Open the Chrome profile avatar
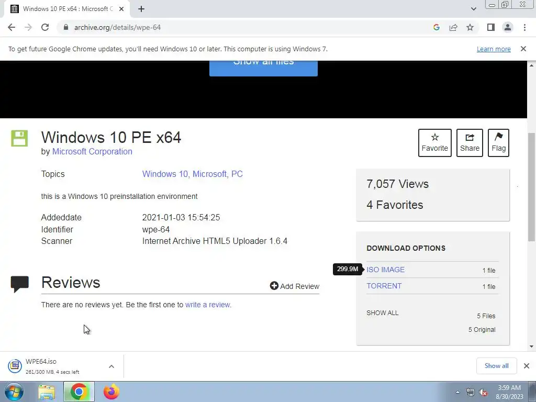The height and width of the screenshot is (402, 536). coord(508,27)
